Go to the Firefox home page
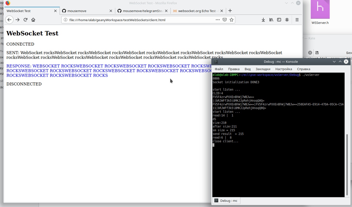 point(33,20)
